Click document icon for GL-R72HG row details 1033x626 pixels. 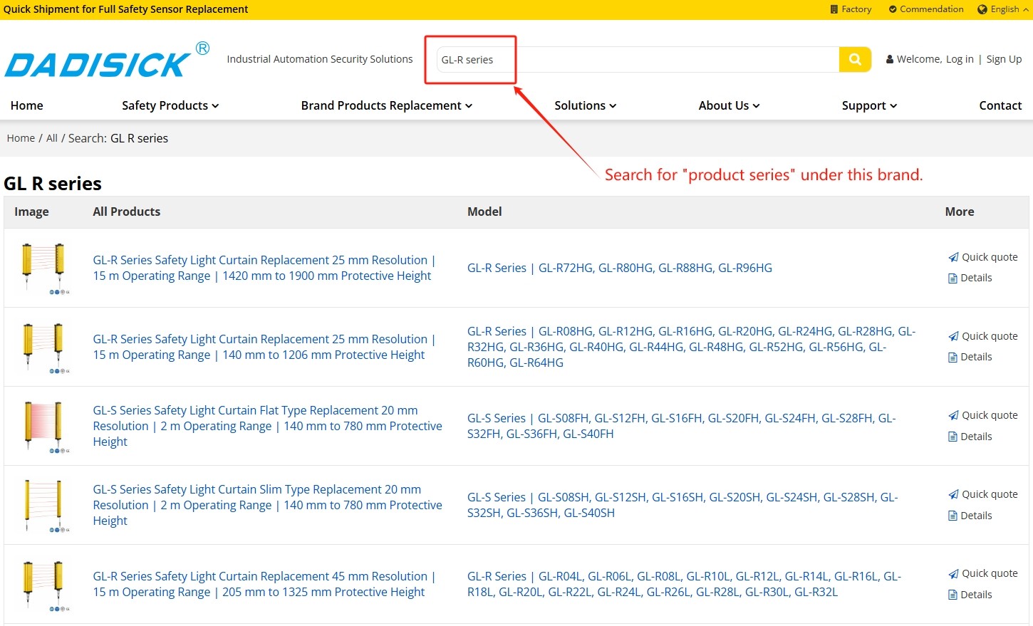(x=952, y=278)
